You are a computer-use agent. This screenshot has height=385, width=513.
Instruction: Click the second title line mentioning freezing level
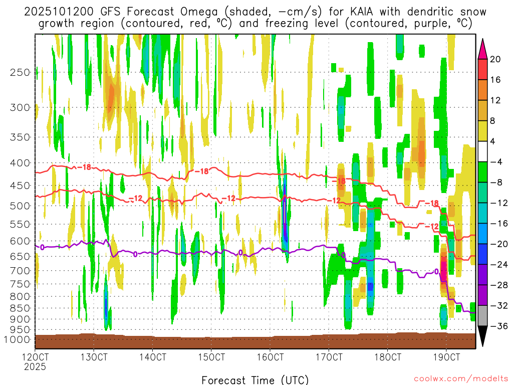255,24
